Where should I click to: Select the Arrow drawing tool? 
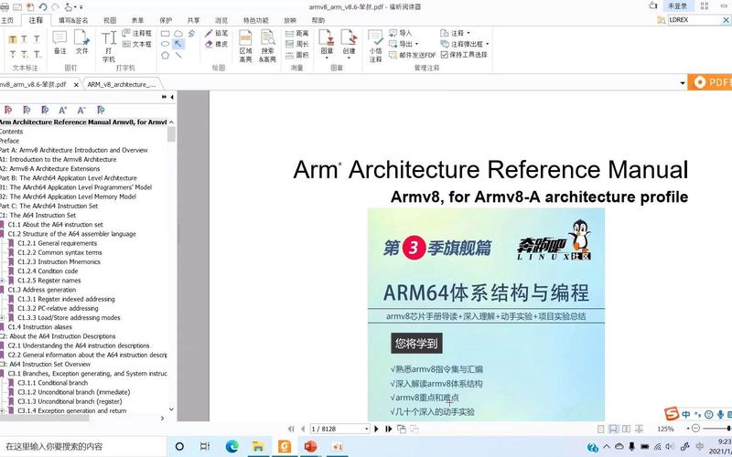point(178,44)
